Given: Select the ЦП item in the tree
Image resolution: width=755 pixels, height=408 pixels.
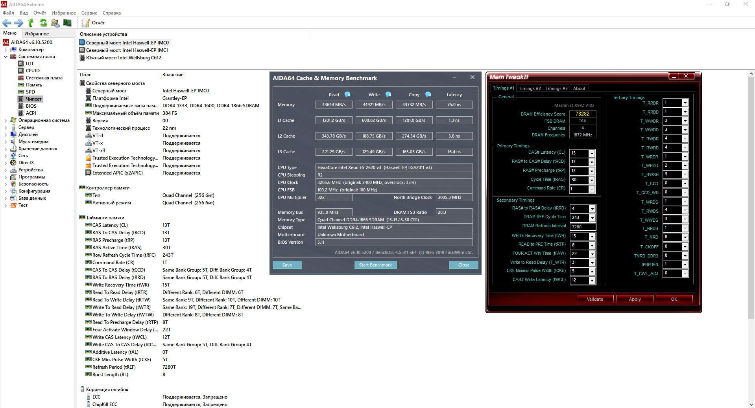Looking at the screenshot, I should (x=30, y=64).
